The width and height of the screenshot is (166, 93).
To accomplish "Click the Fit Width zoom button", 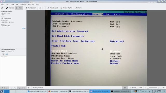I will (133, 88).
